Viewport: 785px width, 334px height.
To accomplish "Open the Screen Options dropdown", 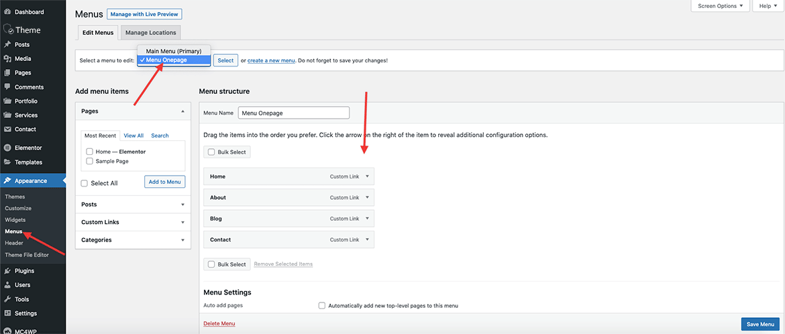I will click(x=720, y=6).
